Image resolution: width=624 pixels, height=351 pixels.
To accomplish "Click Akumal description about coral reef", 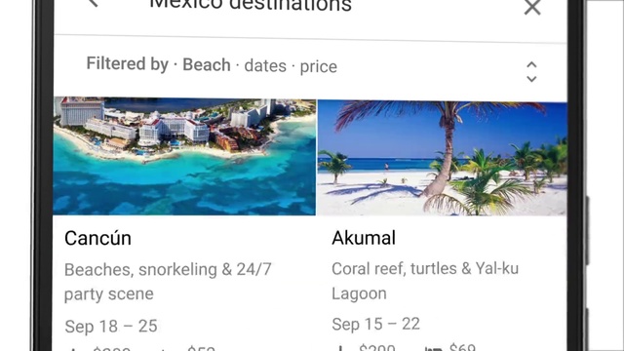I will click(425, 281).
